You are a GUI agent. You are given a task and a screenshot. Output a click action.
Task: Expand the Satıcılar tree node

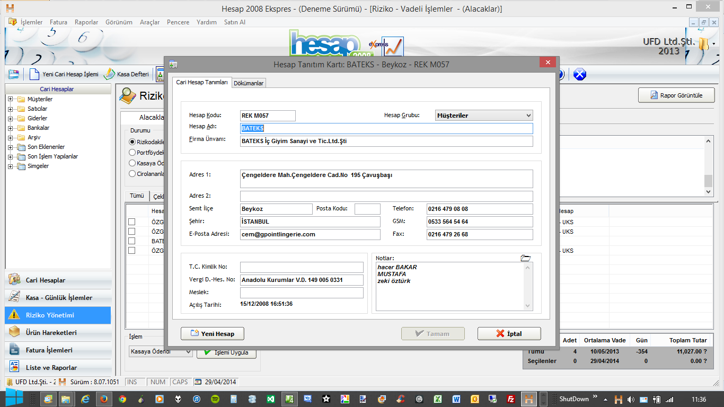[x=11, y=109]
